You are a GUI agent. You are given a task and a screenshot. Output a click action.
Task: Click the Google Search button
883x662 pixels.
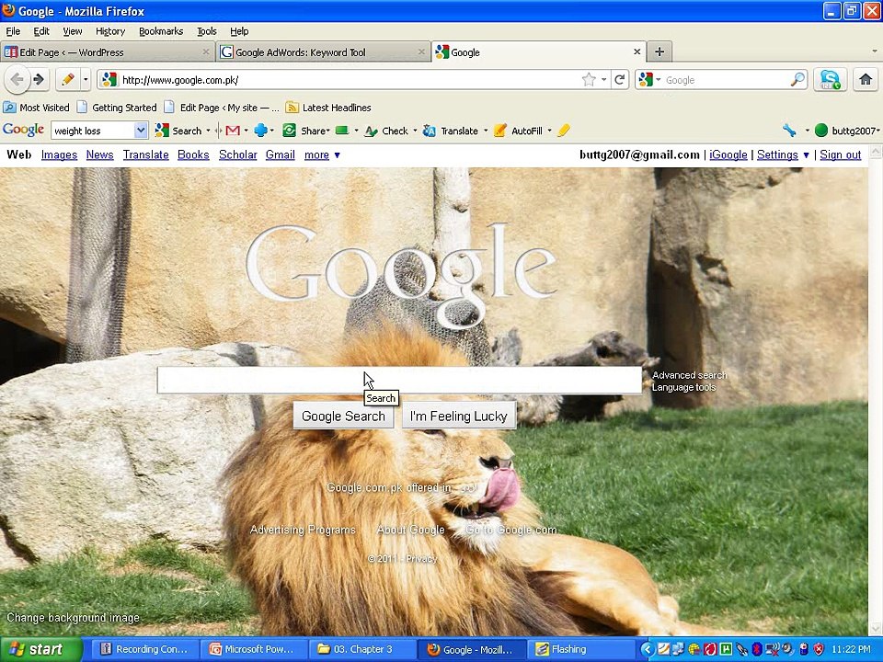click(343, 416)
